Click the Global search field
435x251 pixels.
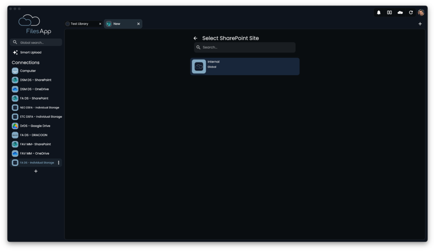pyautogui.click(x=36, y=42)
